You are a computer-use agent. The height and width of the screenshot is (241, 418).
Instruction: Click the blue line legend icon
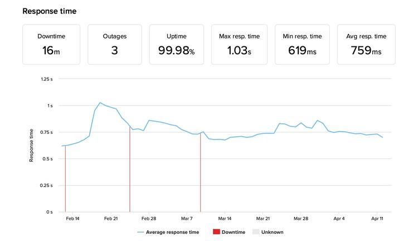(140, 232)
